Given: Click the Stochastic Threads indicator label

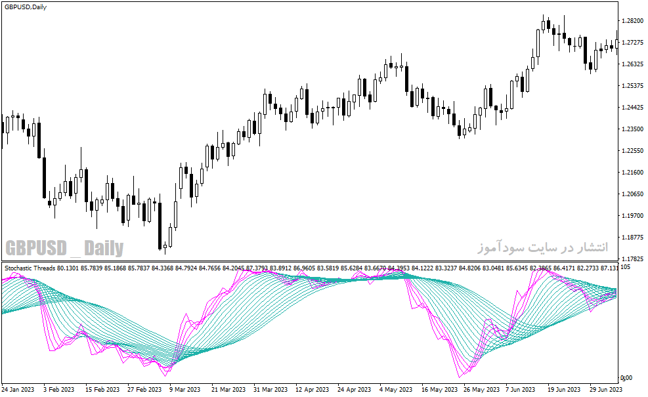Looking at the screenshot, I should (30, 268).
